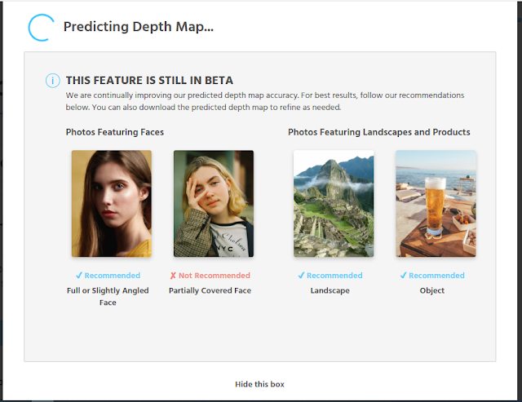522x402 pixels.
Task: Click the Landscape caption text
Action: pos(330,290)
